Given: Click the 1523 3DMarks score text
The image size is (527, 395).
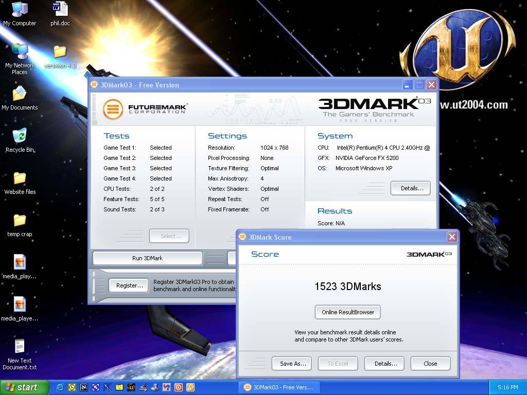Looking at the screenshot, I should click(x=348, y=286).
